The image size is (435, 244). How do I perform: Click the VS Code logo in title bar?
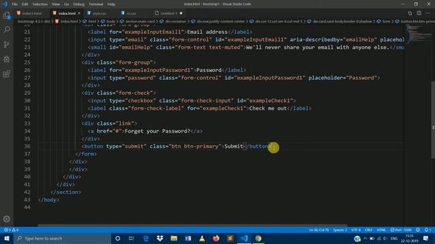click(5, 4)
